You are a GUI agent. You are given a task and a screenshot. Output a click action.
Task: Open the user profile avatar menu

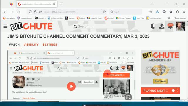pyautogui.click(x=180, y=26)
